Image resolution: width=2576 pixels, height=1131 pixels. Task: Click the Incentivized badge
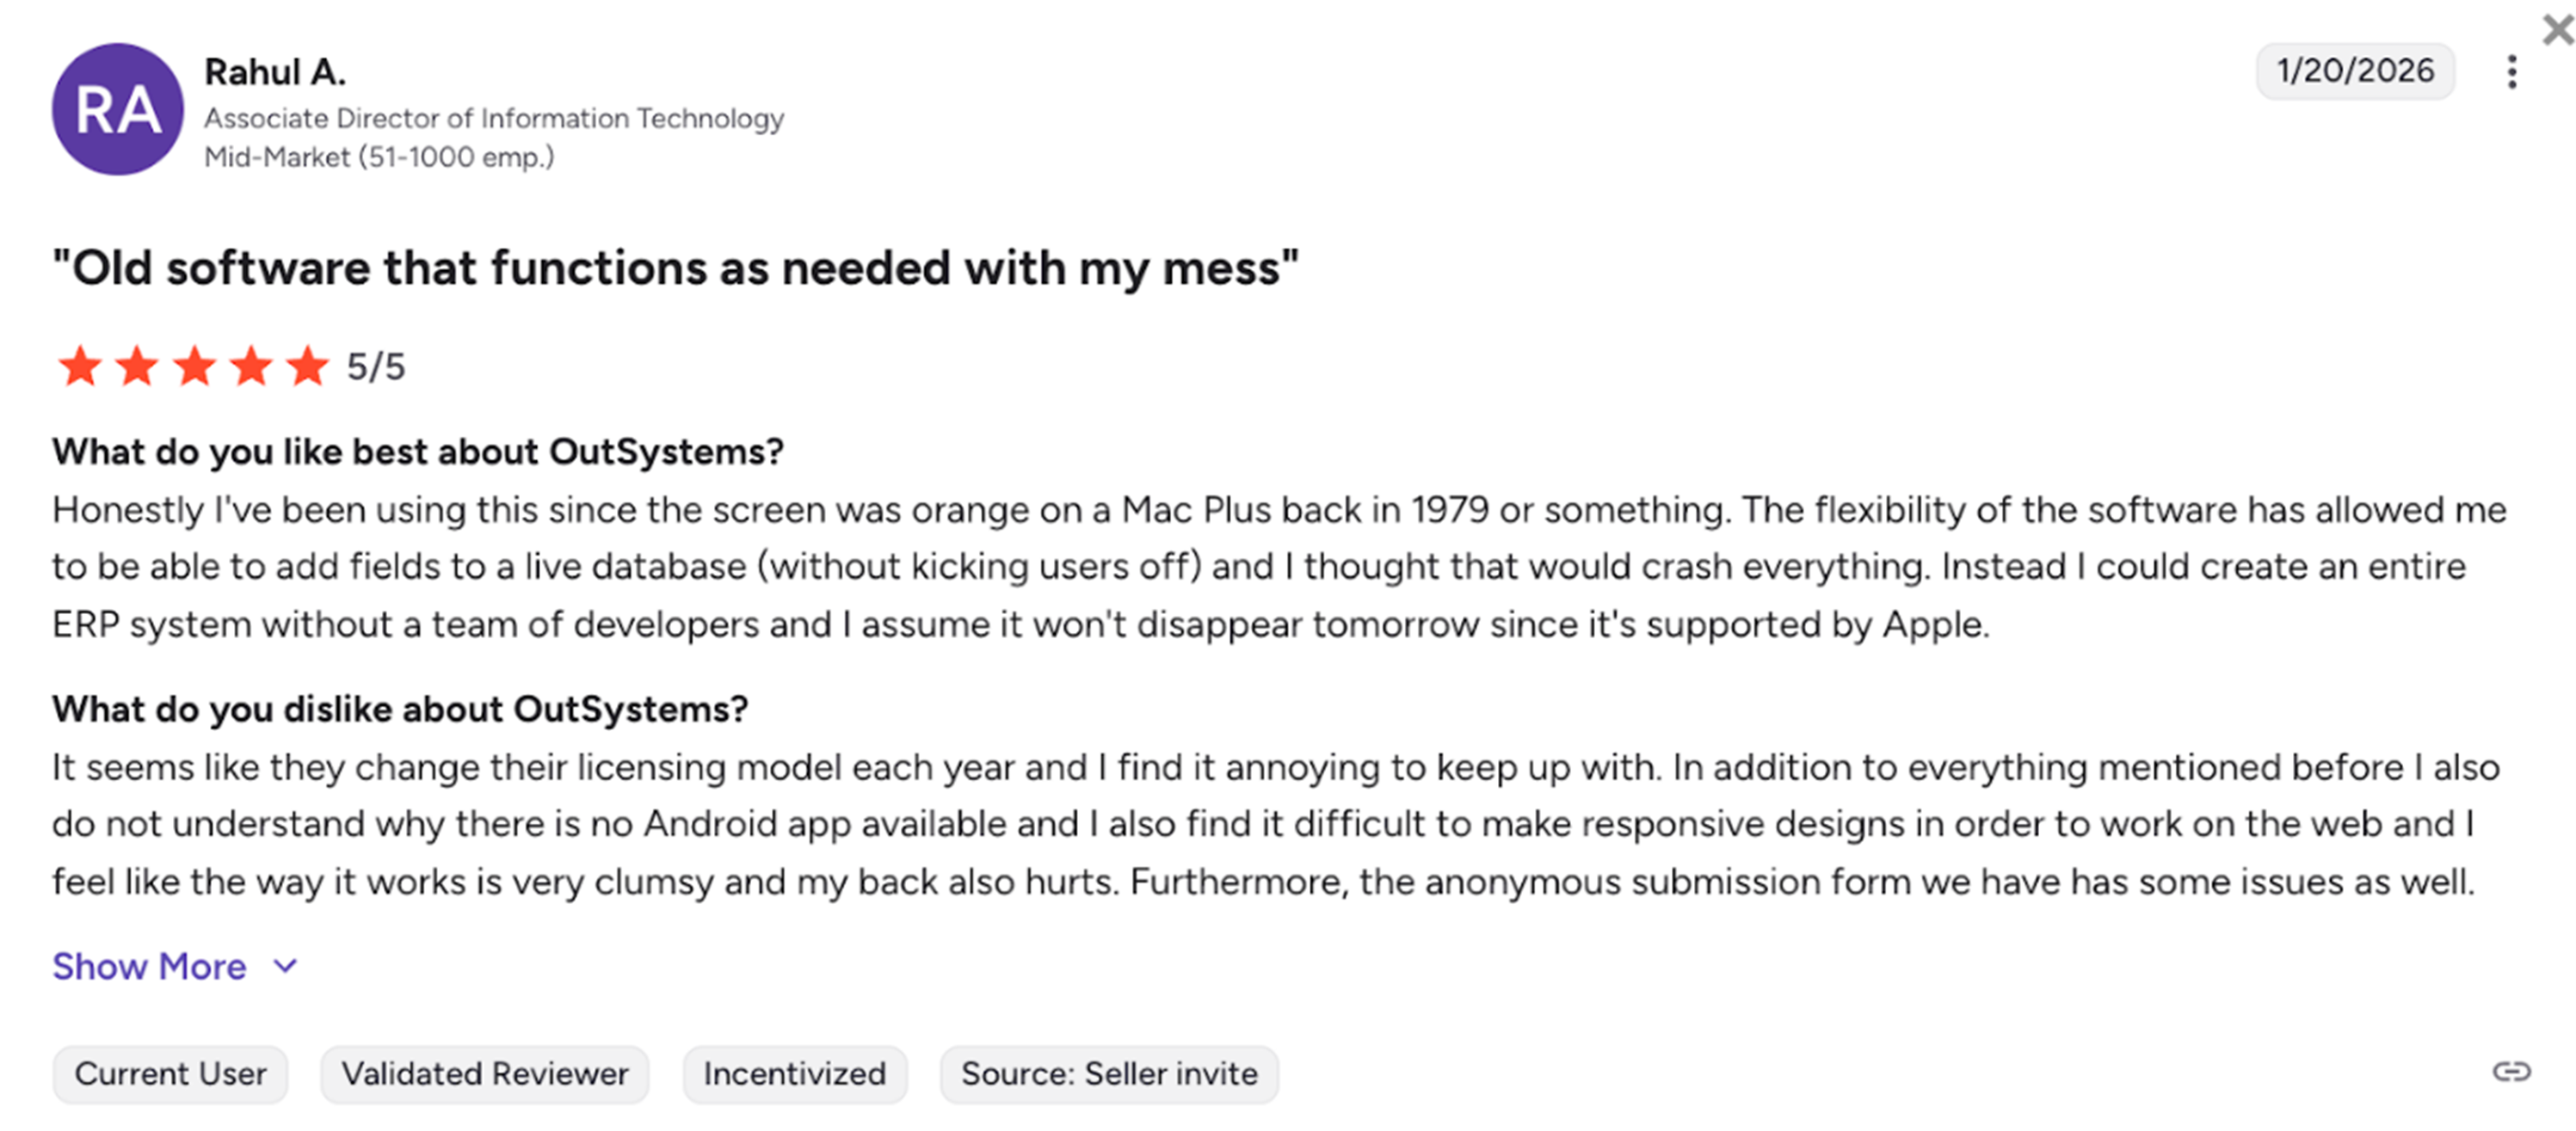pos(795,1074)
